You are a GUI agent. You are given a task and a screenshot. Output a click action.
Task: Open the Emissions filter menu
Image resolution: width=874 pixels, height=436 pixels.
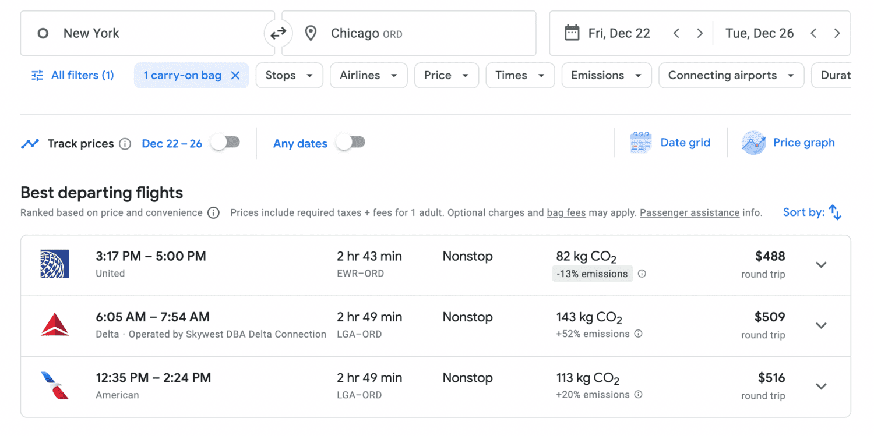click(x=606, y=75)
